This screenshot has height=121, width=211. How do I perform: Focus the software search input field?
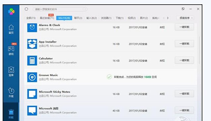point(60,9)
